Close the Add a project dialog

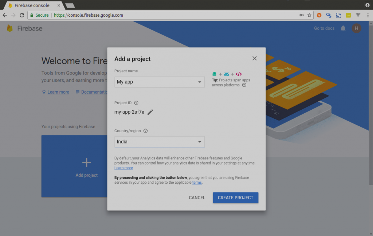tap(254, 58)
